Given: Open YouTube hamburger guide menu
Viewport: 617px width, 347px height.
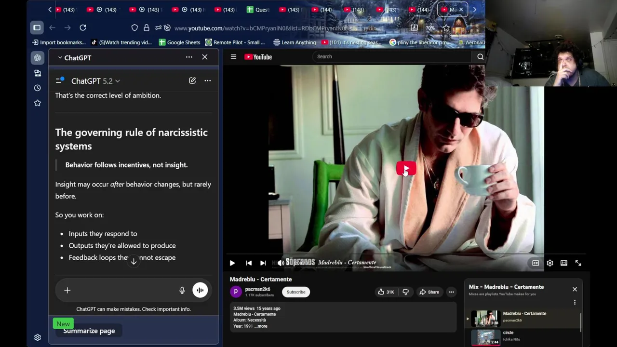Looking at the screenshot, I should (x=233, y=57).
